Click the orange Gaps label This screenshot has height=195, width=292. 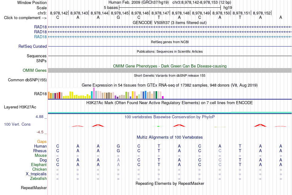coord(42,141)
